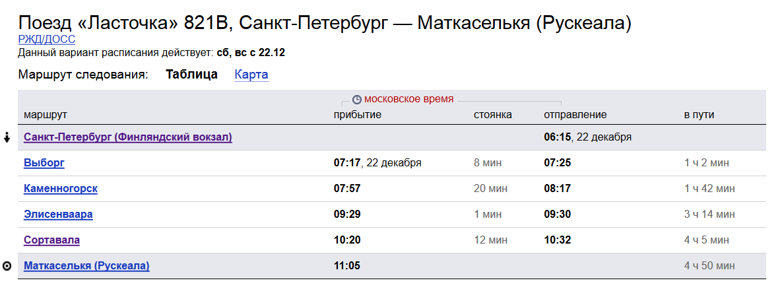784x299 pixels.
Task: Click the 06:15 departure time cell
Action: [557, 137]
